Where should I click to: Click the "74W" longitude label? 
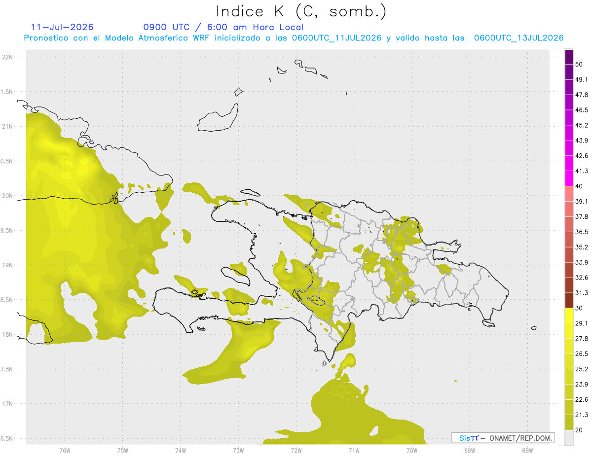(180, 451)
